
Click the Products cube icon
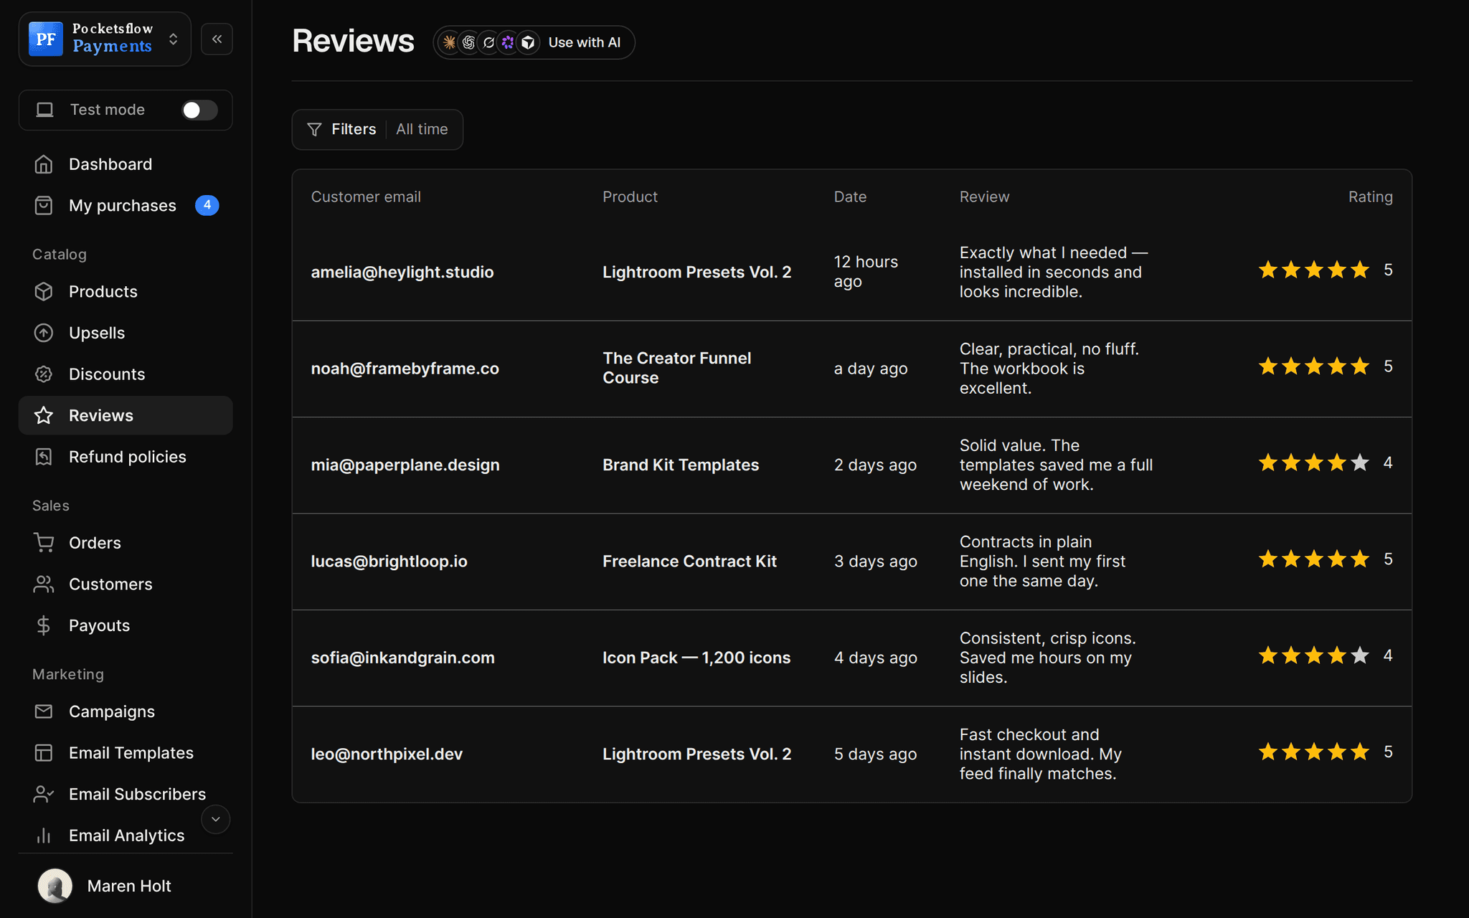pos(44,292)
